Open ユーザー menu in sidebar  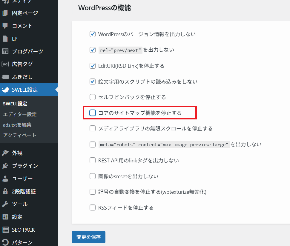tap(22, 179)
